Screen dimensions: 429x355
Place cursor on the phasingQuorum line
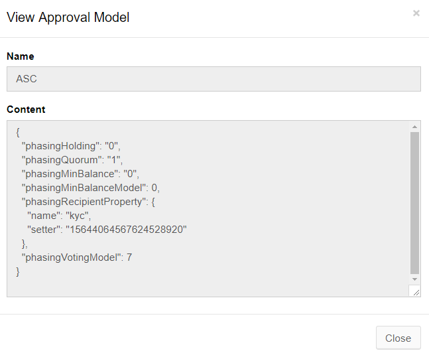pyautogui.click(x=72, y=160)
